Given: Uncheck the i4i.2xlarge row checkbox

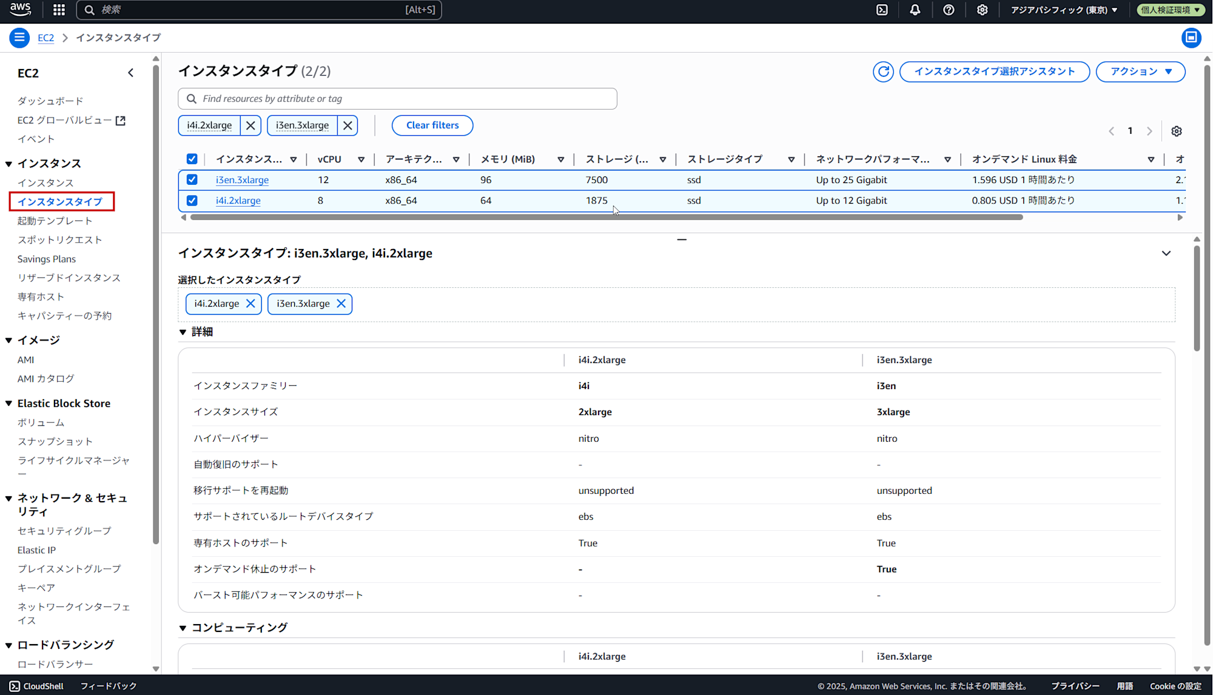Looking at the screenshot, I should click(192, 200).
